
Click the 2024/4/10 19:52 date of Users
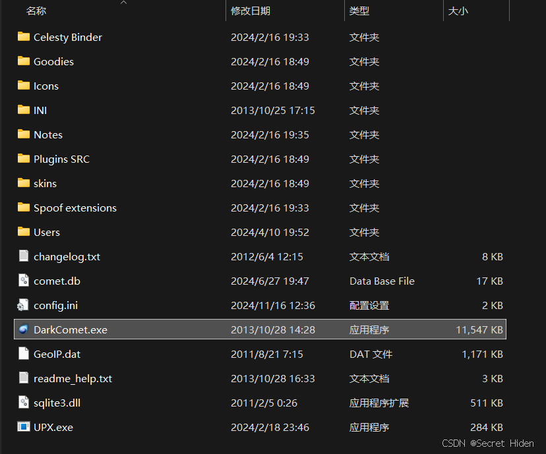pyautogui.click(x=270, y=232)
